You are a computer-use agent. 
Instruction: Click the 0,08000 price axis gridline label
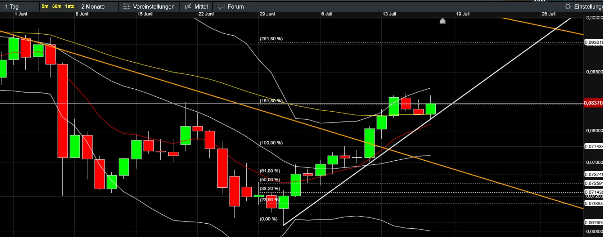(x=594, y=131)
